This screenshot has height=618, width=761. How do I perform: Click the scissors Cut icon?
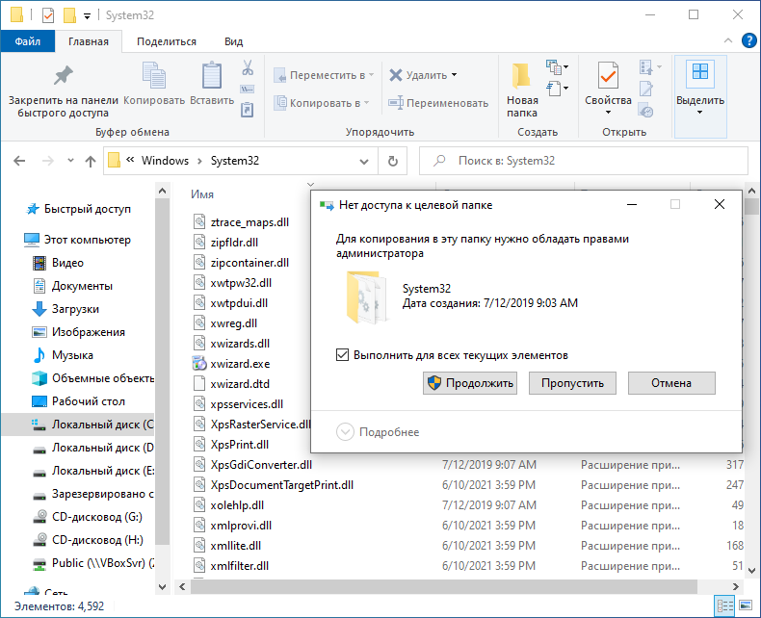[x=248, y=67]
